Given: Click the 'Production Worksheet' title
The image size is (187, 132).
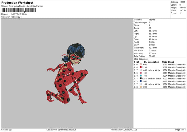Looking at the screenshot, I should coord(17,2).
